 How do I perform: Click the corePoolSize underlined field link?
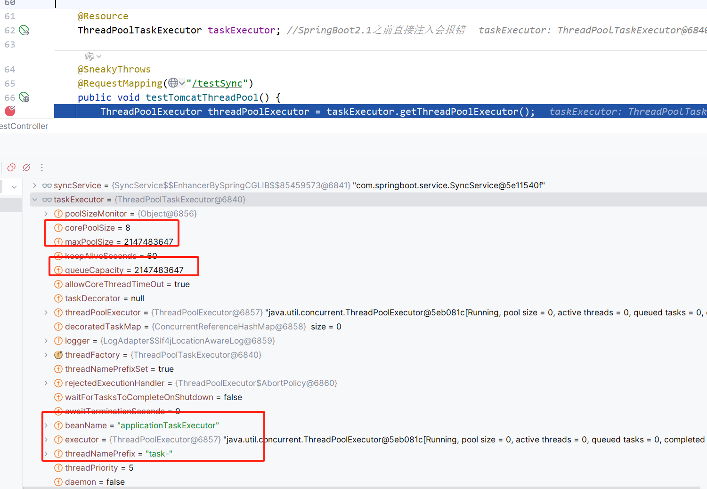pos(90,227)
